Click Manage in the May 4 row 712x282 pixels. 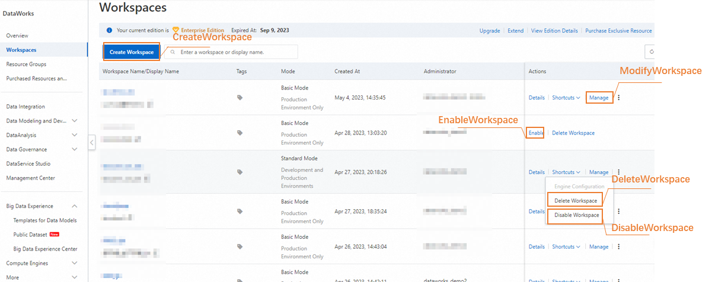pyautogui.click(x=599, y=98)
